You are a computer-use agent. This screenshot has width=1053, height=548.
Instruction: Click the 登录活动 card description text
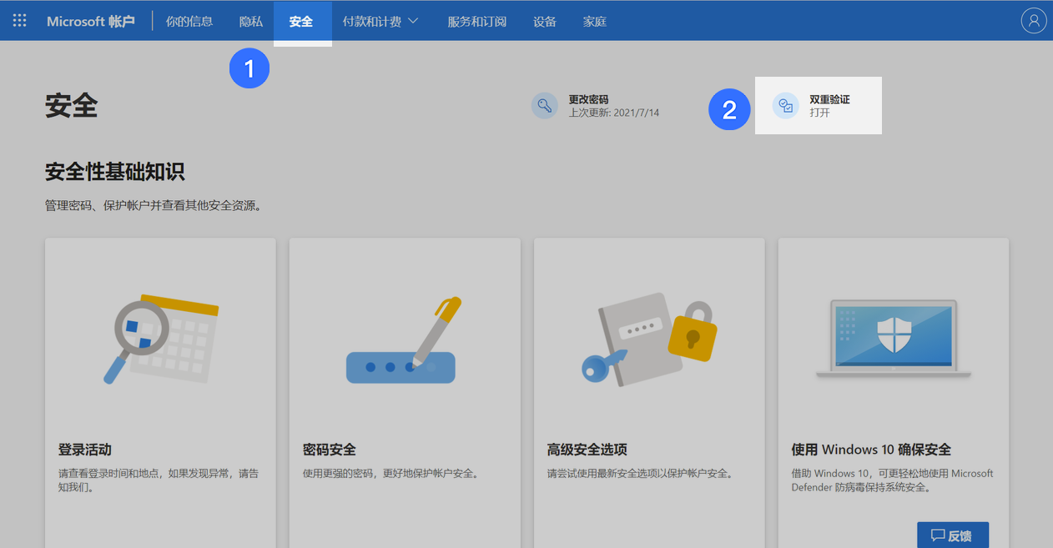[159, 480]
